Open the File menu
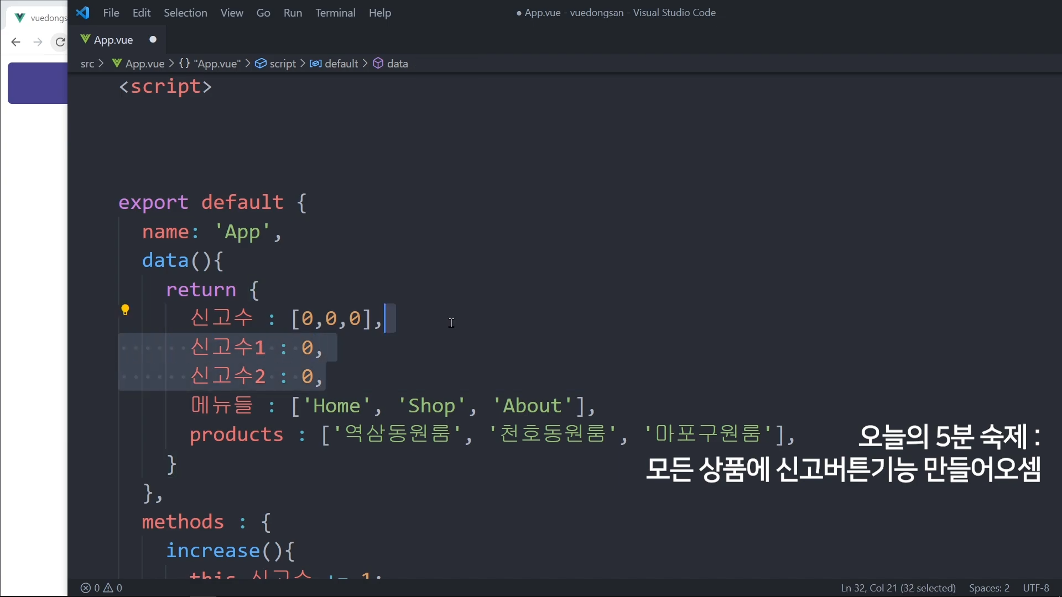The height and width of the screenshot is (597, 1062). tap(111, 13)
